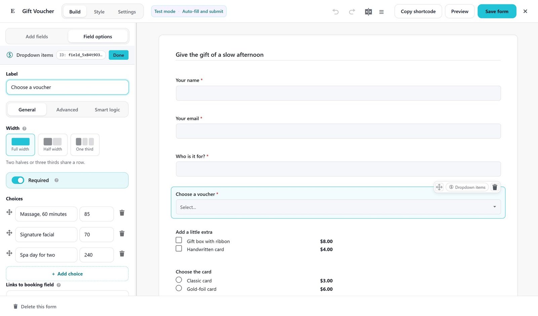Click the Label text input
Image resolution: width=538 pixels, height=316 pixels.
(67, 87)
